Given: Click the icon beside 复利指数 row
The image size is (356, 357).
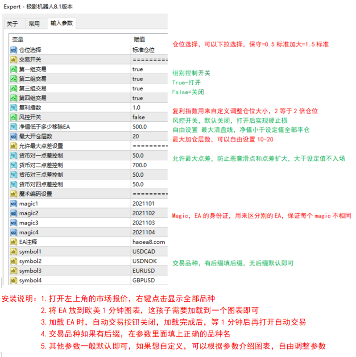Looking at the screenshot, I should pyautogui.click(x=13, y=108).
